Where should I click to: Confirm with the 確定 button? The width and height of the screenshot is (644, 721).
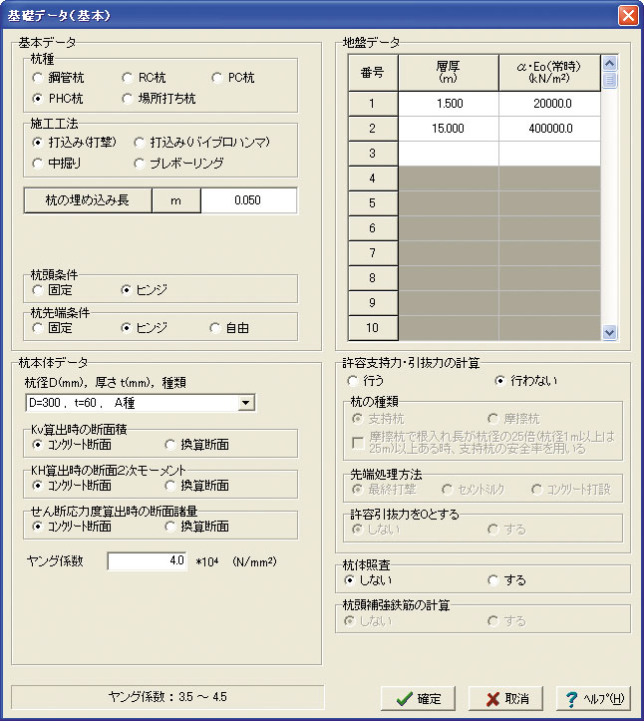[x=418, y=699]
